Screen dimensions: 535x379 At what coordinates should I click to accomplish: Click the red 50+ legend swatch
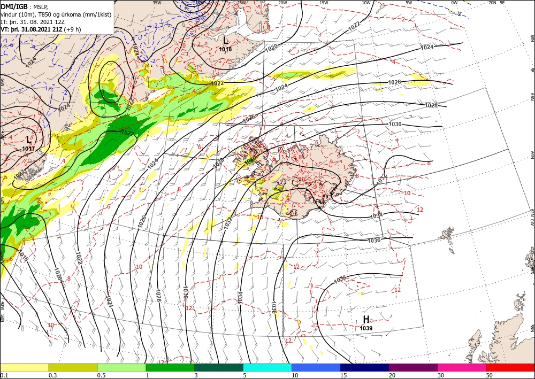[510, 367]
